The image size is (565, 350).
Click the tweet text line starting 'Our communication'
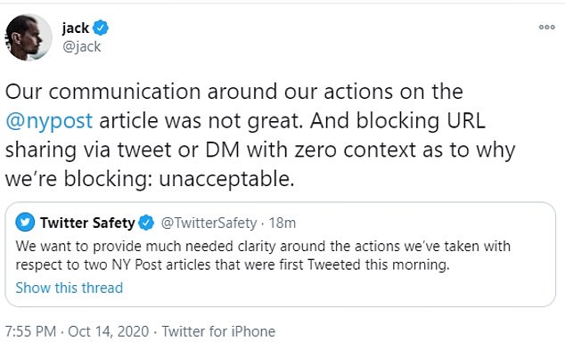(234, 92)
